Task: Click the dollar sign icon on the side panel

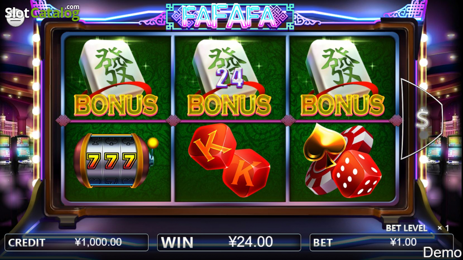Action: click(x=423, y=120)
